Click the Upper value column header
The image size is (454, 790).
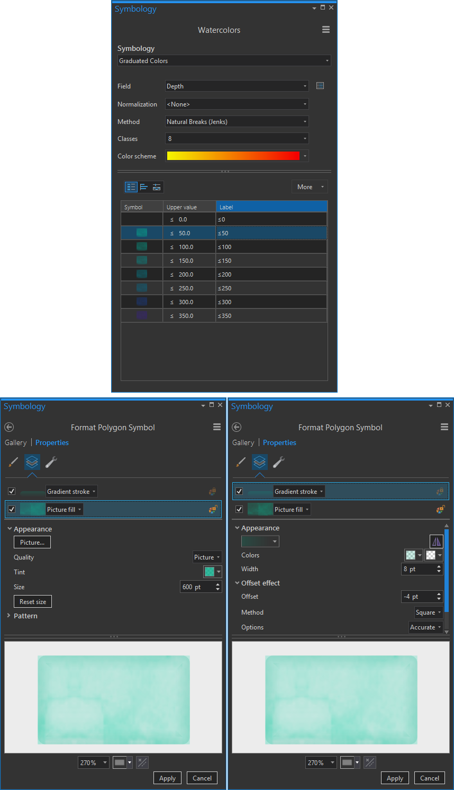point(189,207)
